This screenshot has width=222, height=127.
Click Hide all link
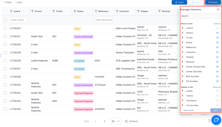coord(217,24)
